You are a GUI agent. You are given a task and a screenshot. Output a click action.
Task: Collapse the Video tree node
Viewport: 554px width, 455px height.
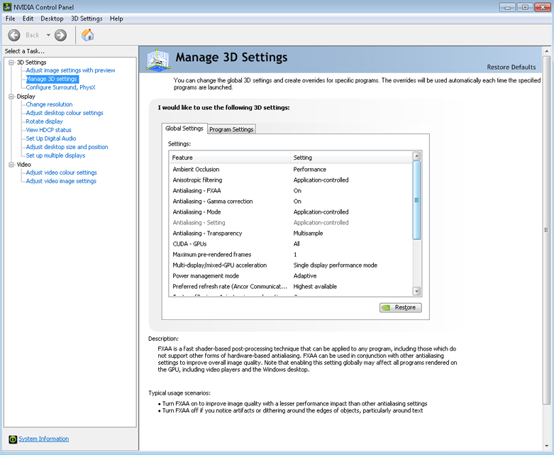coord(11,165)
